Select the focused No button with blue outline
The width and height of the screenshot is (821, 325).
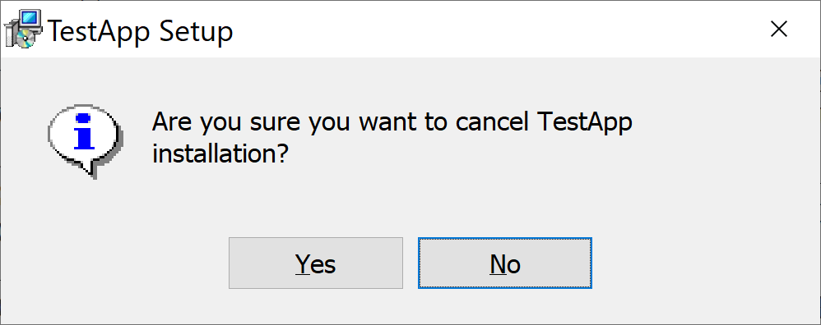(x=505, y=263)
